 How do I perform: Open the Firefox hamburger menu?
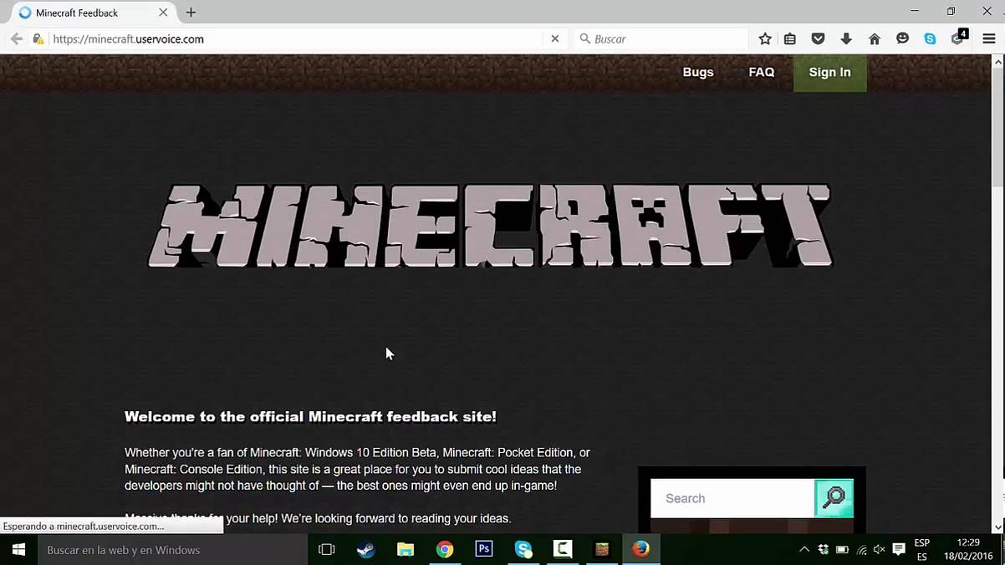pyautogui.click(x=989, y=38)
